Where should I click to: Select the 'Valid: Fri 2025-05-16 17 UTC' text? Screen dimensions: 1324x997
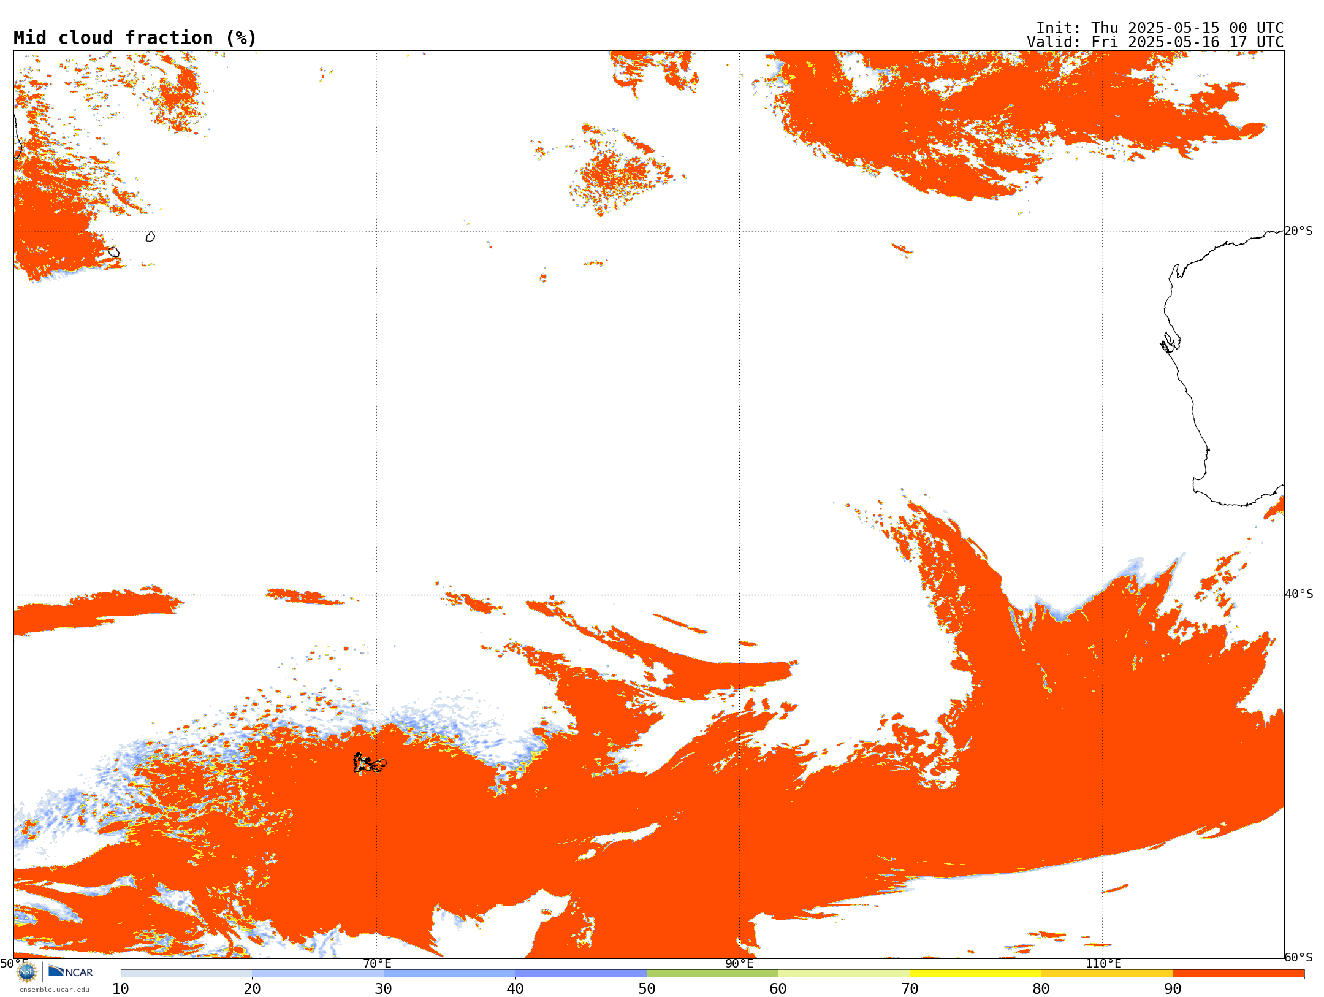(x=1155, y=42)
